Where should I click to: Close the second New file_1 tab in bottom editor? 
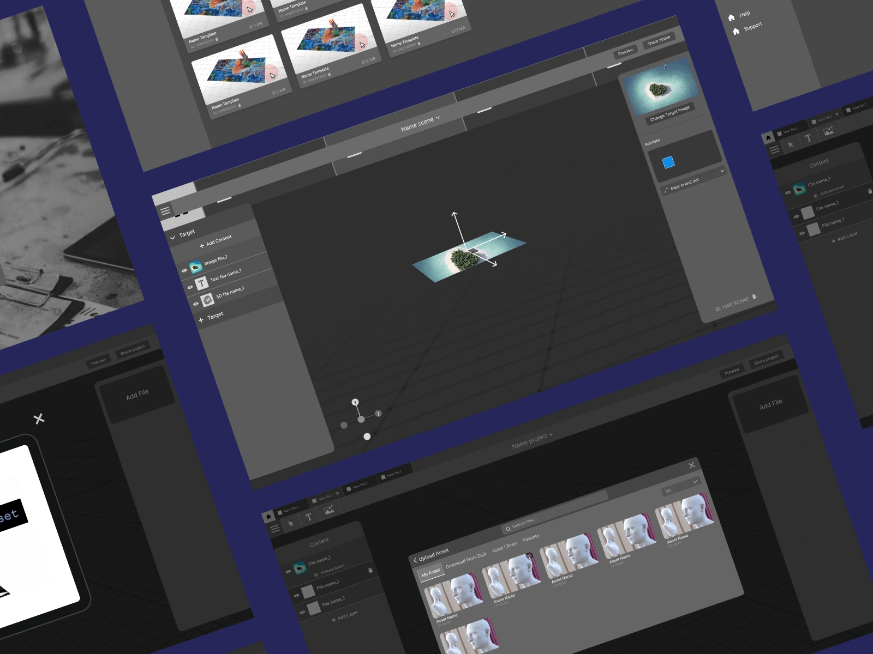(337, 493)
